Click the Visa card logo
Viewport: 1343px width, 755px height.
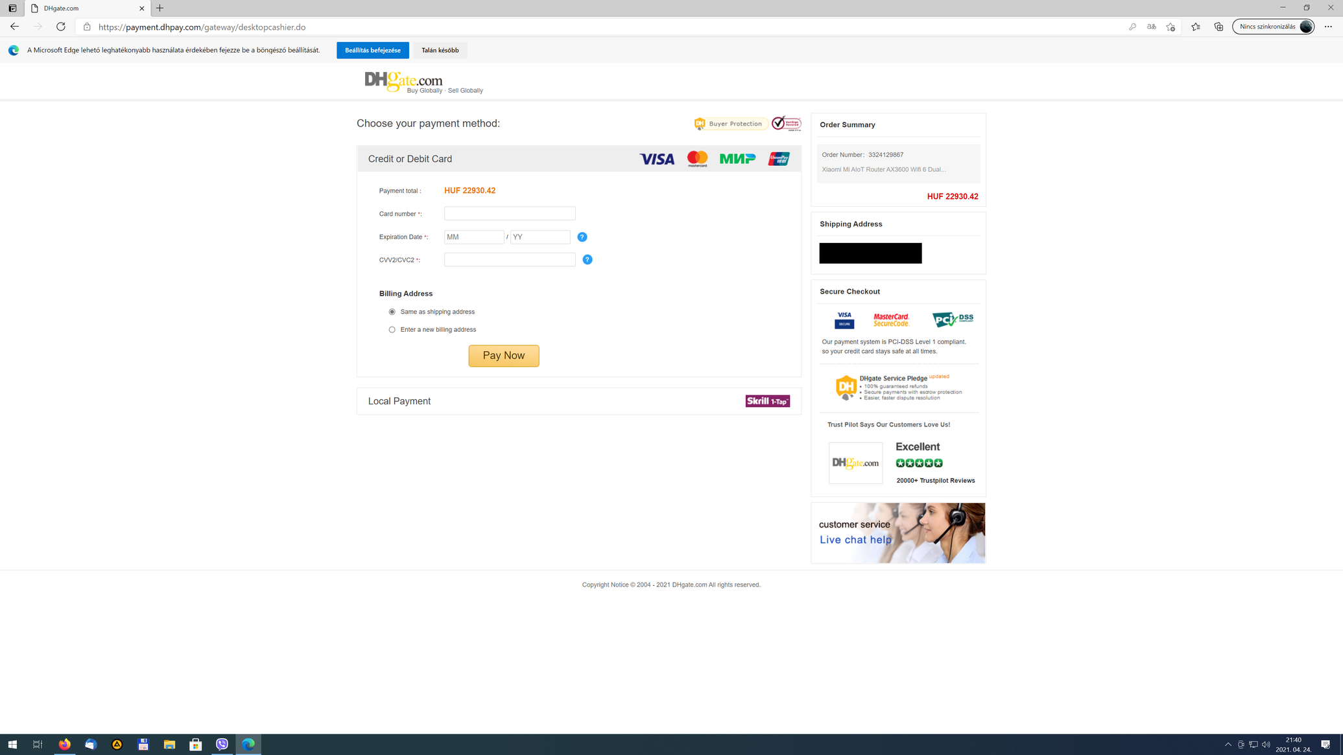point(656,159)
